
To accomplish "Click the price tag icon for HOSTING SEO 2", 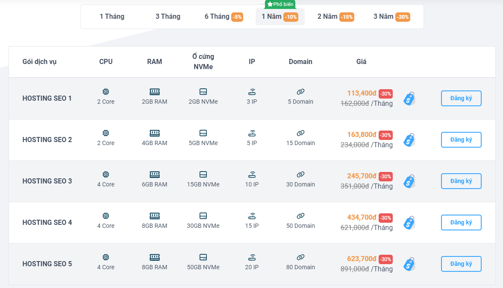I will (409, 140).
